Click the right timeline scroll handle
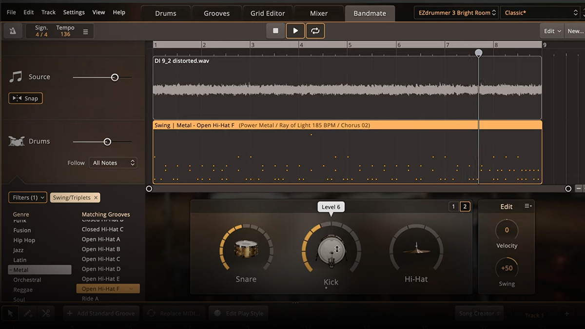The image size is (585, 329). pyautogui.click(x=568, y=189)
